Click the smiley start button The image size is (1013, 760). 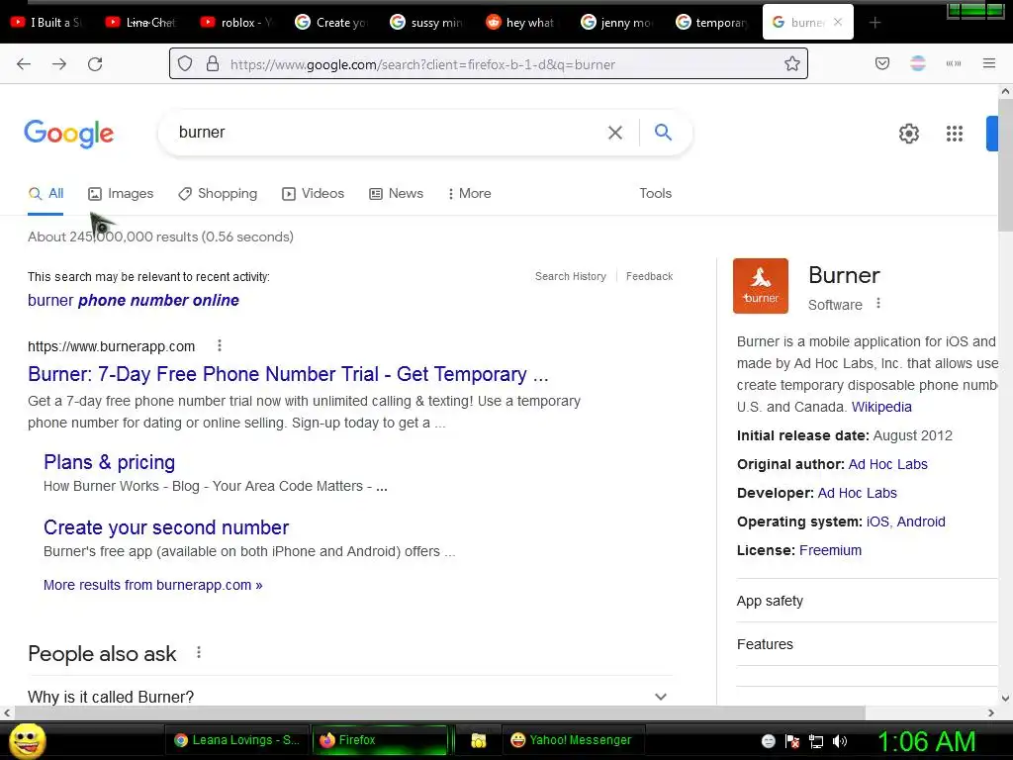pyautogui.click(x=27, y=740)
